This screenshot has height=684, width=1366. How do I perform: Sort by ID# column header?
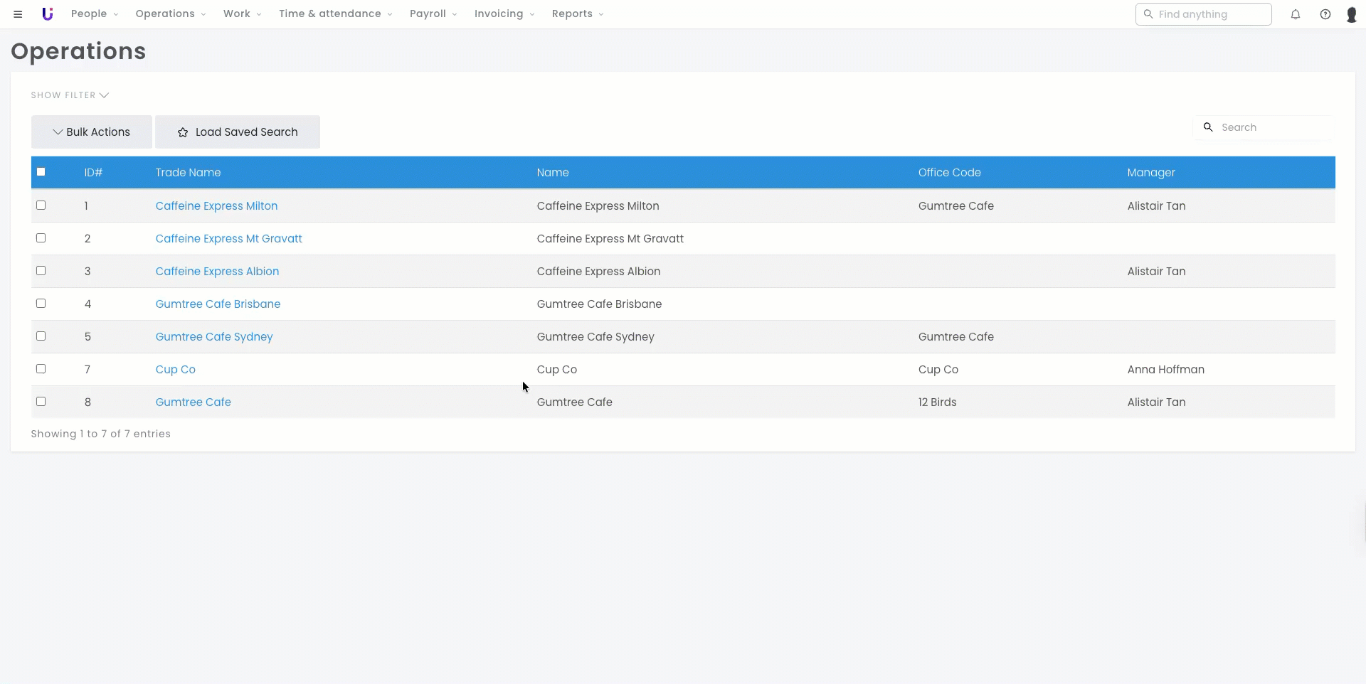93,173
